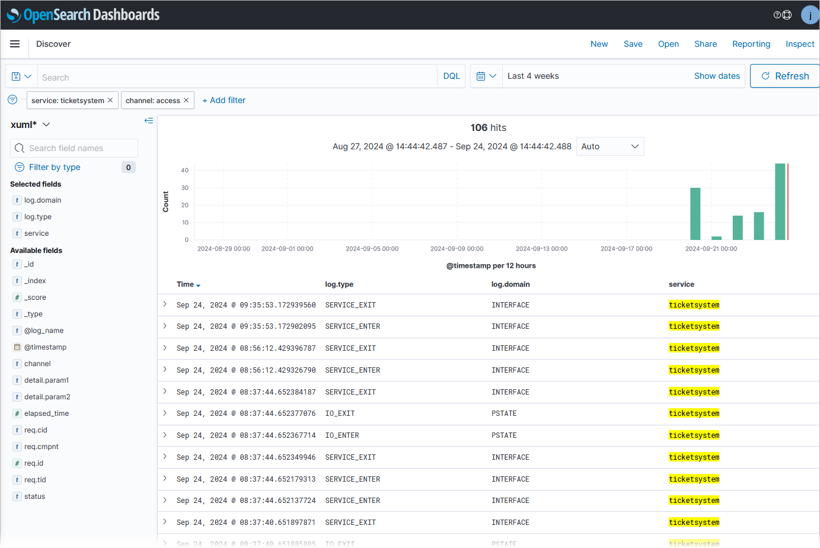Click the tallest green histogram bar
This screenshot has height=548, width=820.
[x=780, y=201]
